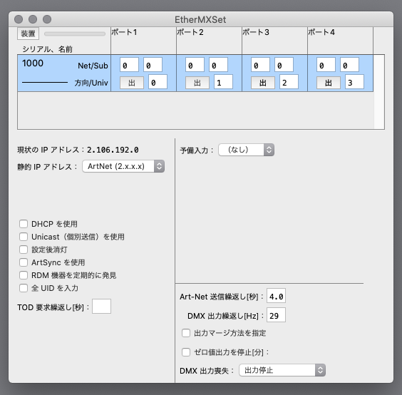Open the 予備入力 (なし) dropdown
Screen dimensions: 402x395
pyautogui.click(x=246, y=150)
